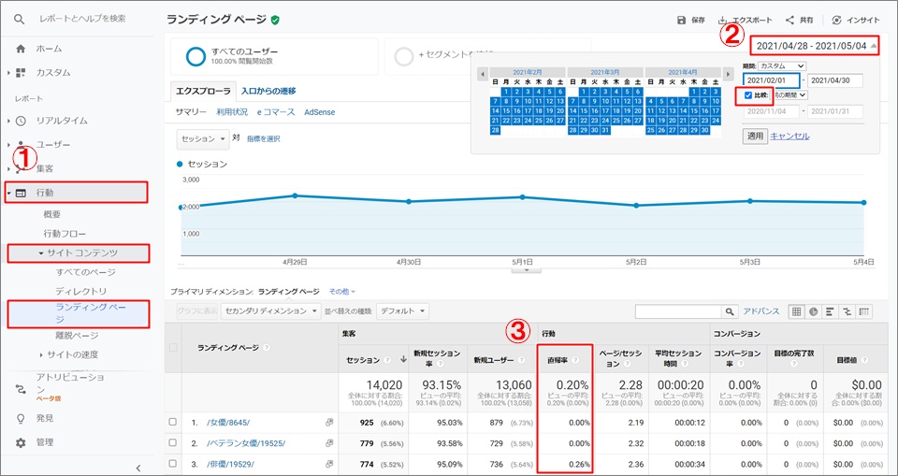Click the 発見 lightbulb icon
898x476 pixels.
pyautogui.click(x=21, y=419)
